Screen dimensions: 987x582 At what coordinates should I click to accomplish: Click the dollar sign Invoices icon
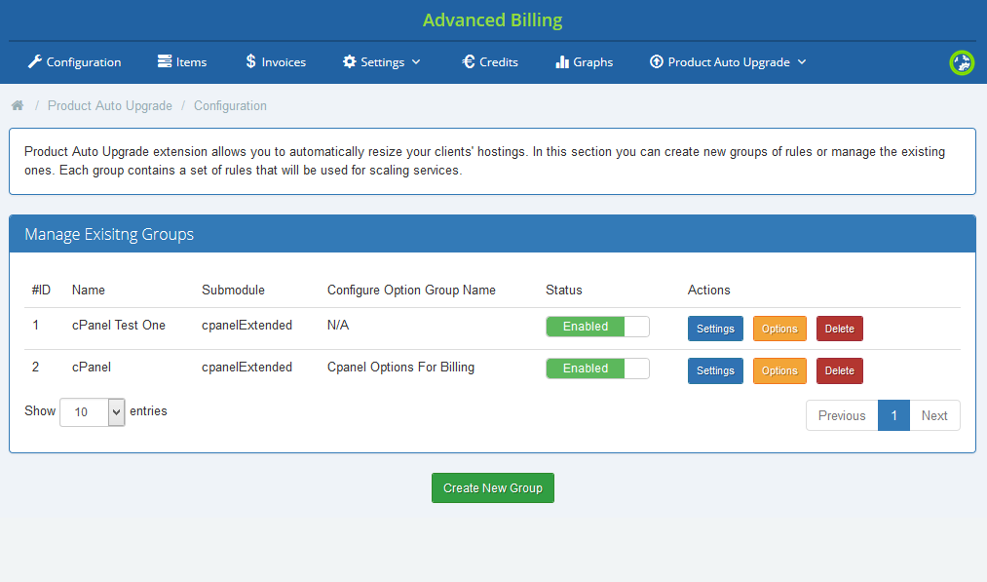[x=250, y=61]
